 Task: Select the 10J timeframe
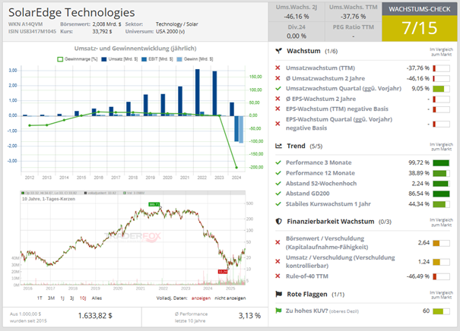(x=83, y=298)
